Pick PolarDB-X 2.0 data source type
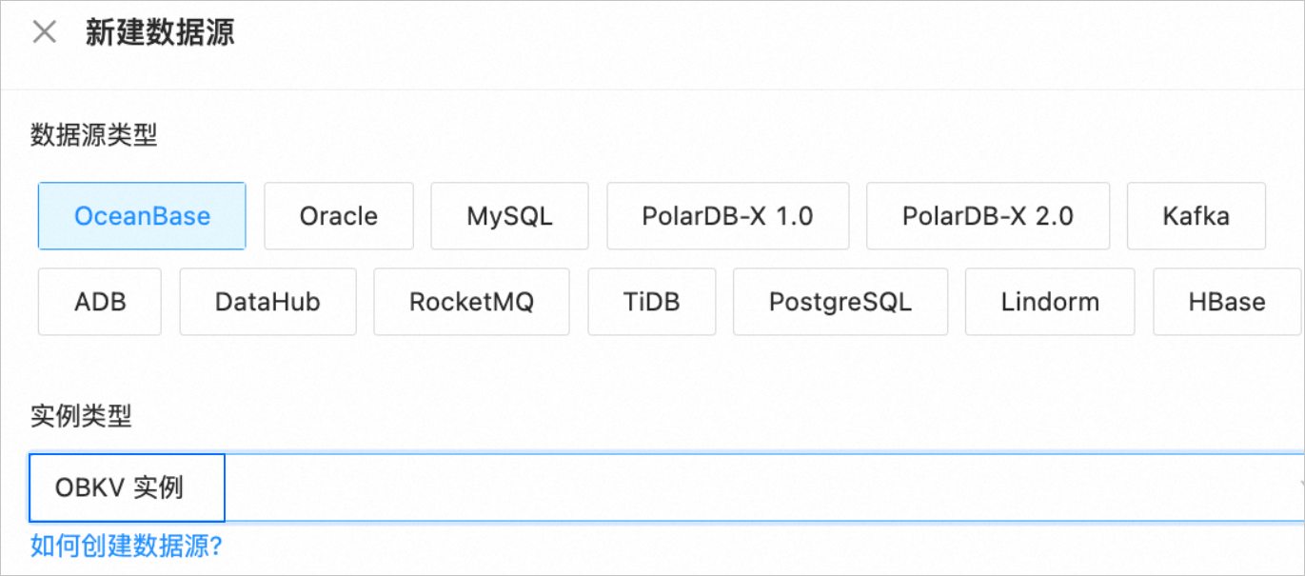This screenshot has height=576, width=1305. [x=987, y=216]
